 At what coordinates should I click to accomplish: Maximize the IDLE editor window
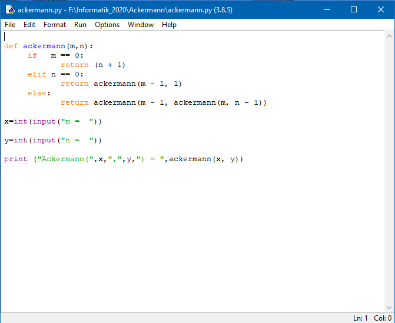354,9
